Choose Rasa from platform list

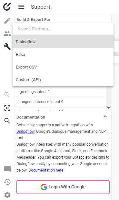click(63, 55)
